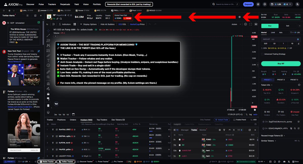Open the 1s timeframe interval selector
The image size is (303, 164).
(x=47, y=24)
